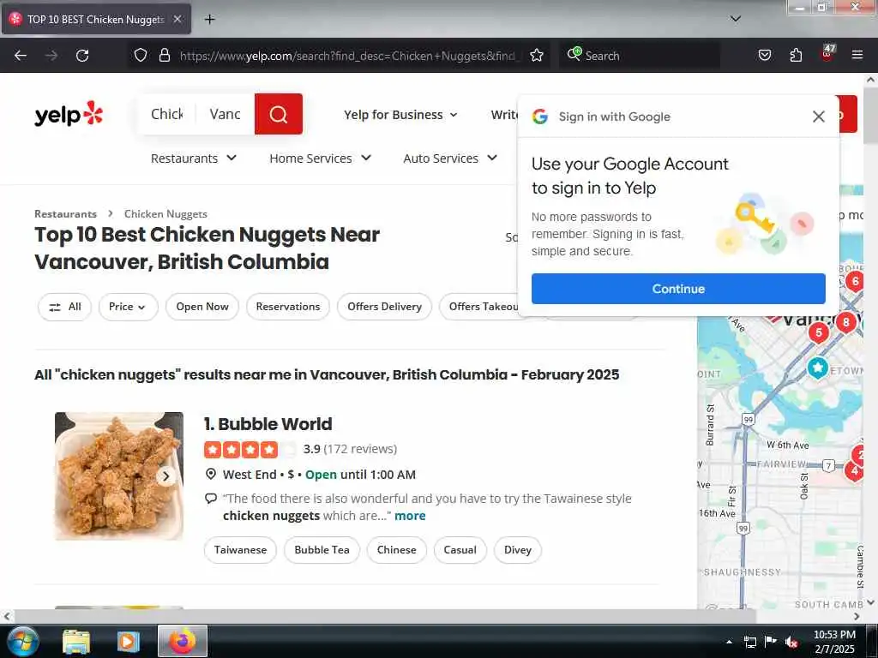Open the Windows Start button

[x=21, y=641]
